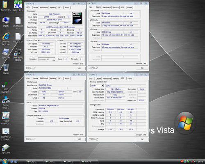This screenshot has width=205, height=164.
Task: Click the HT Link '1801.5 MHz' value
Action: click(x=46, y=52)
